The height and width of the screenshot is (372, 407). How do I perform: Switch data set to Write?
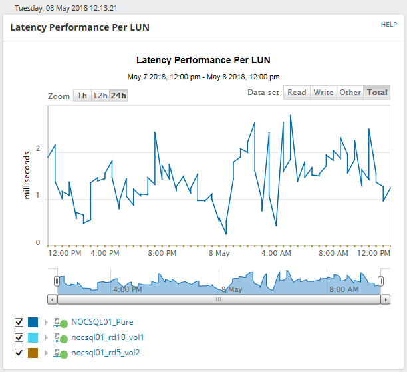pos(323,93)
